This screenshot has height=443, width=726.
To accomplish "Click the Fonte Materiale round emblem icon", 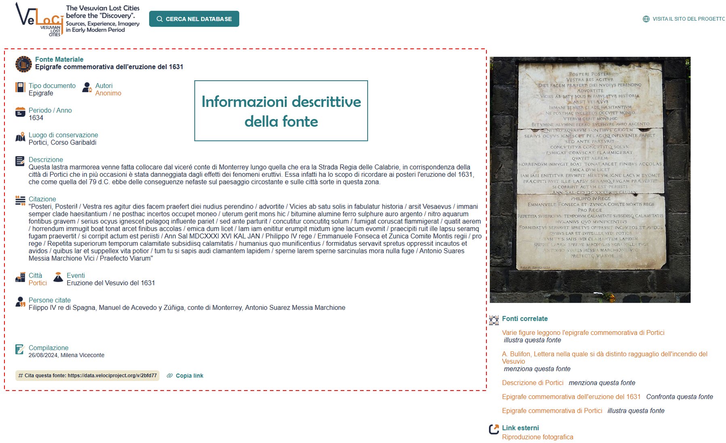I will (23, 64).
